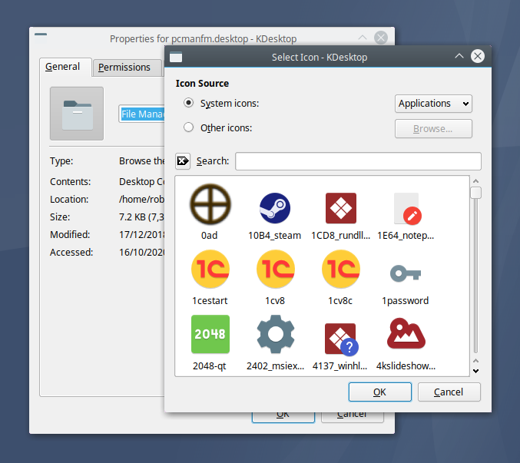This screenshot has width=520, height=463.
Task: Select the 10B4_steam icon
Action: [x=275, y=208]
